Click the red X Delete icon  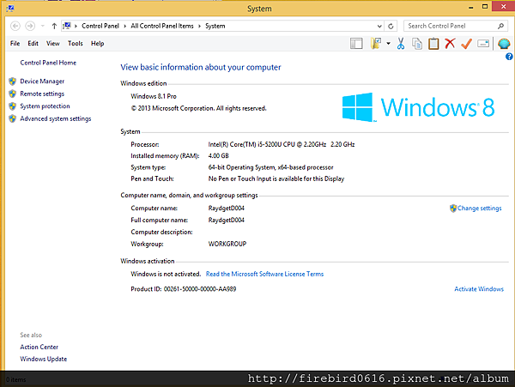tap(450, 43)
